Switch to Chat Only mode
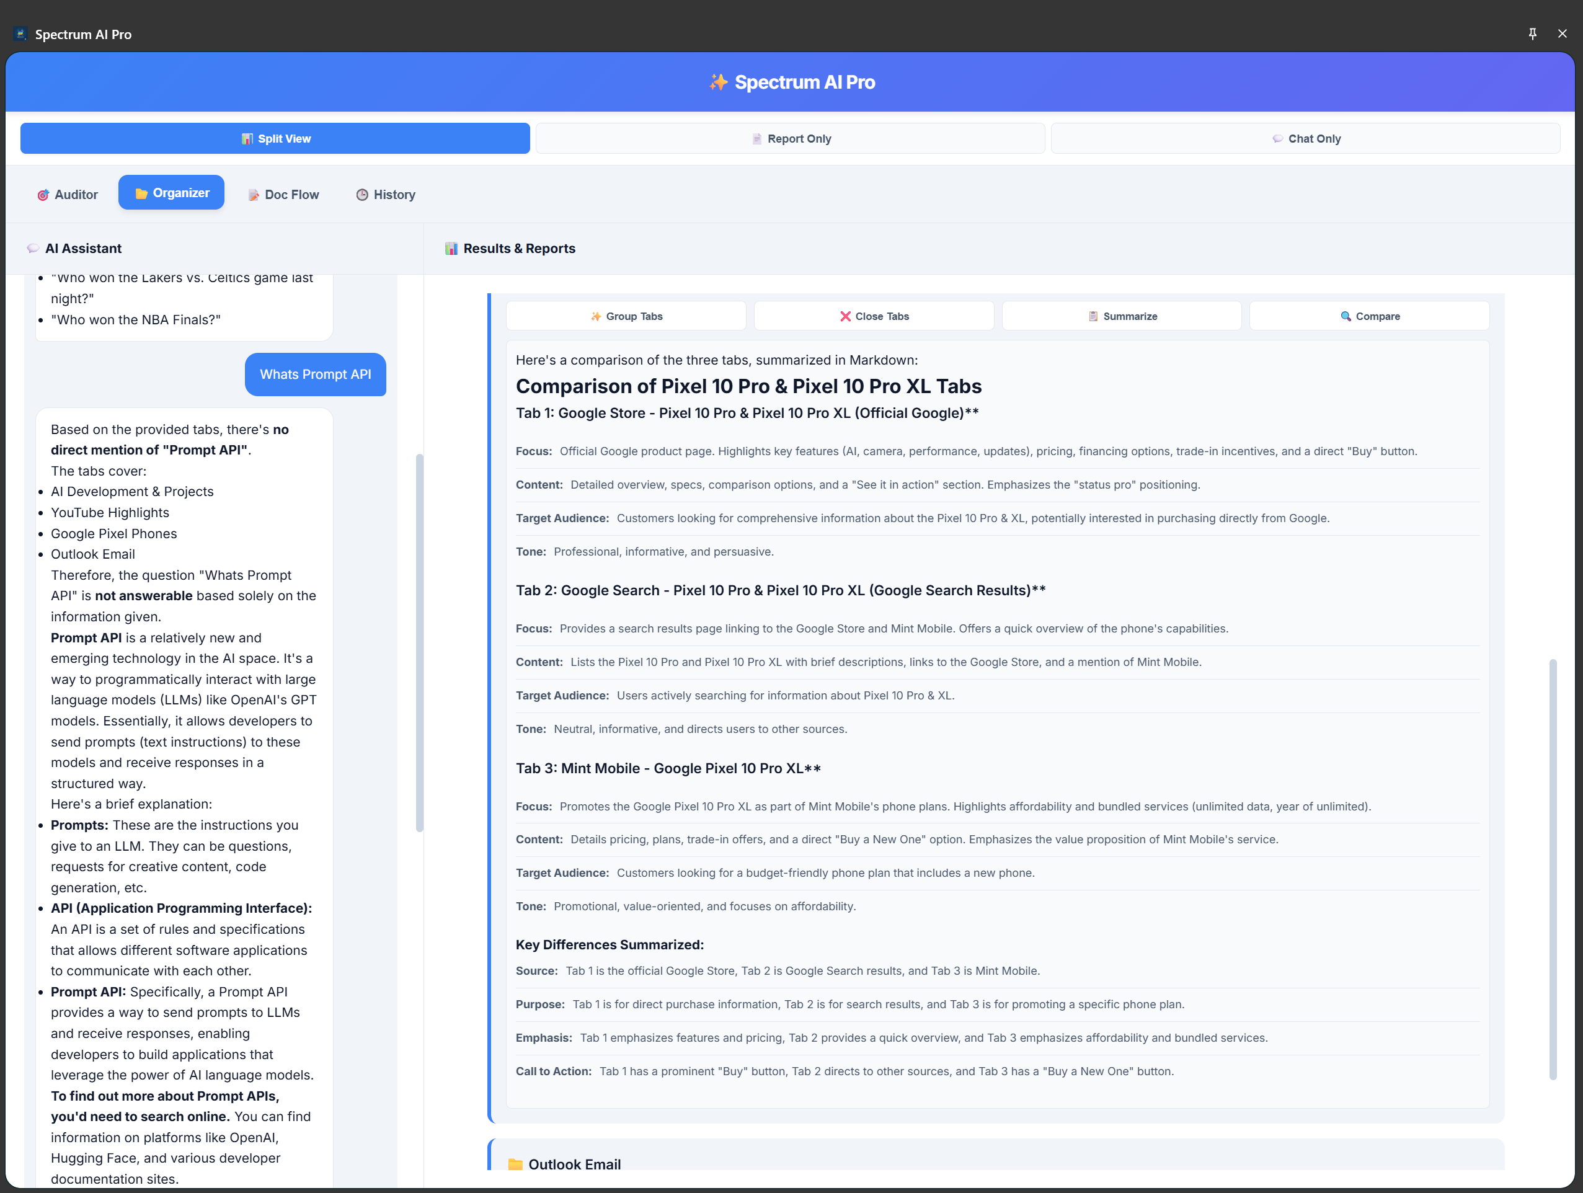The image size is (1583, 1193). [x=1305, y=138]
